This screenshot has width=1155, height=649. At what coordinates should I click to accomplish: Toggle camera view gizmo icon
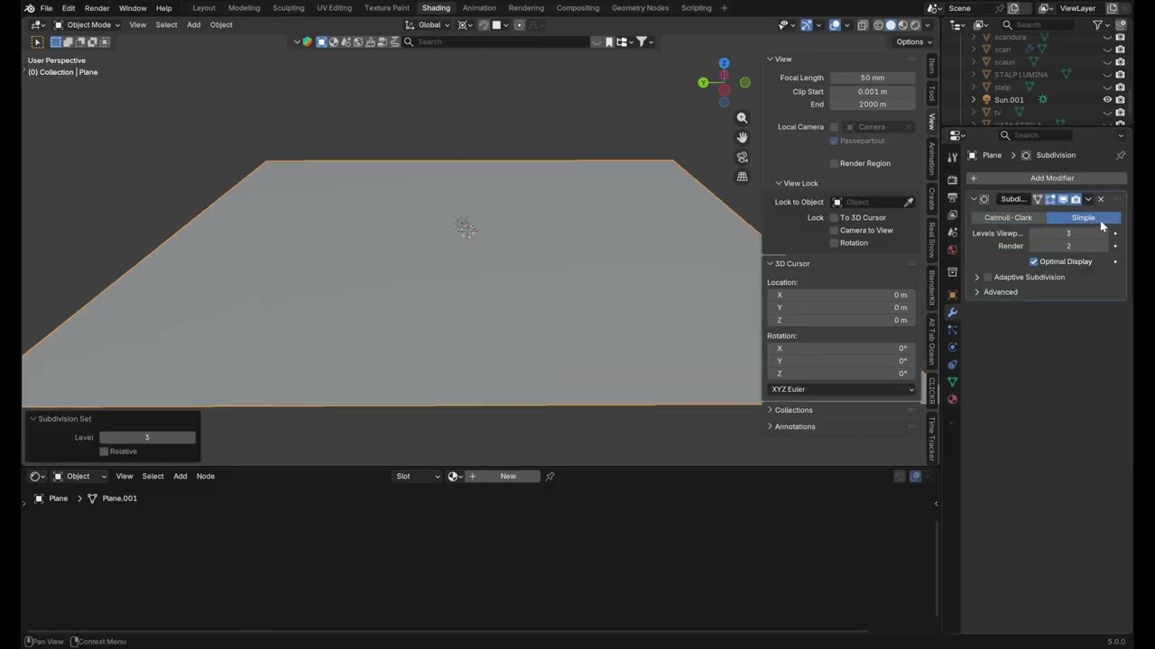pos(742,157)
